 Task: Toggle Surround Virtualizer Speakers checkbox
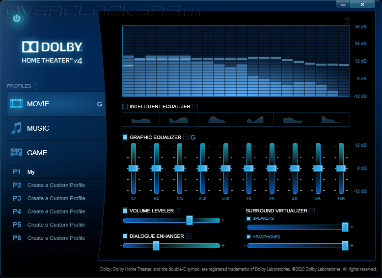tap(248, 218)
